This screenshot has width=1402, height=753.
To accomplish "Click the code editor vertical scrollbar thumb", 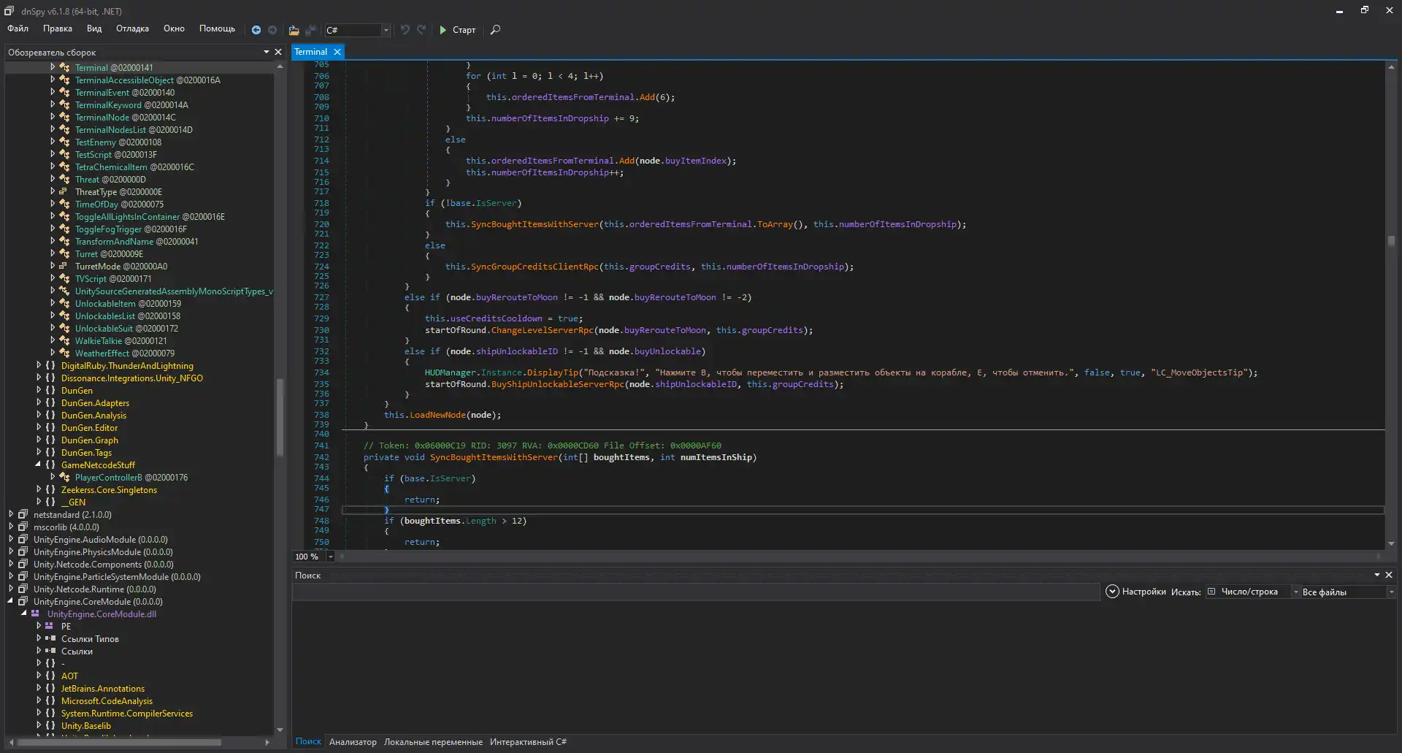I will point(1391,240).
